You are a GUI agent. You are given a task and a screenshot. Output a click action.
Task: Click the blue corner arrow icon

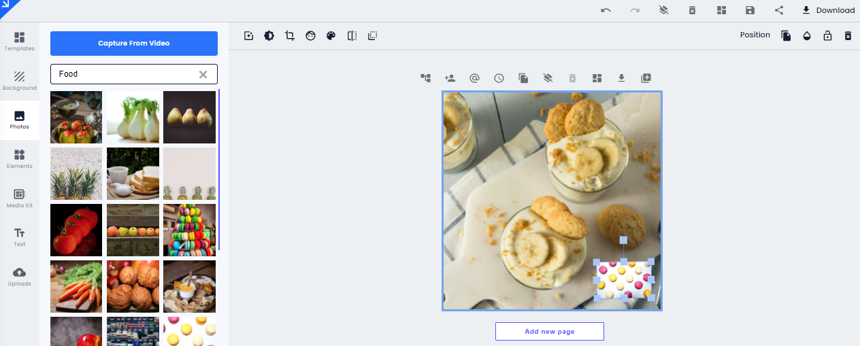point(7,6)
